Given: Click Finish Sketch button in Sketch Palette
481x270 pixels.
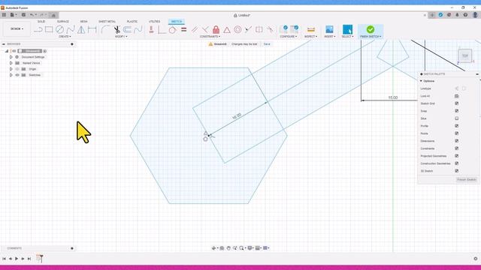Looking at the screenshot, I should coord(467,180).
